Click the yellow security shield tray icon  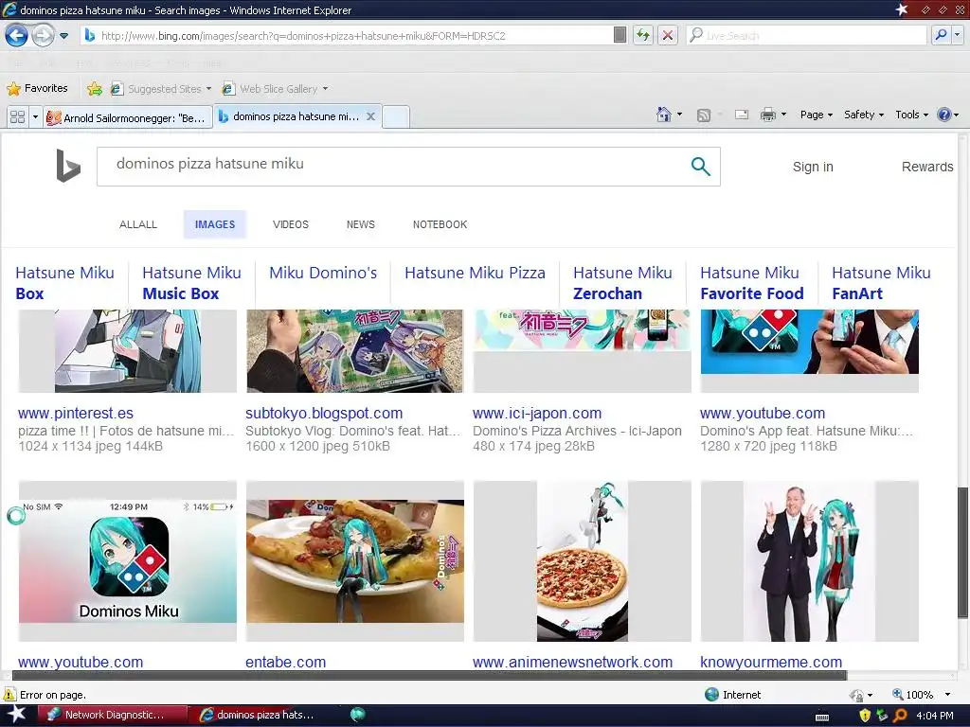864,716
